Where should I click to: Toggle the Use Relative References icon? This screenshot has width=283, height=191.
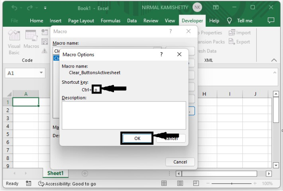point(44,42)
